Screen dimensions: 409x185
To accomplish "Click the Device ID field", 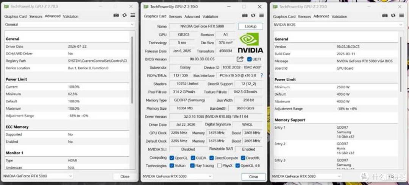I will click(242, 67).
